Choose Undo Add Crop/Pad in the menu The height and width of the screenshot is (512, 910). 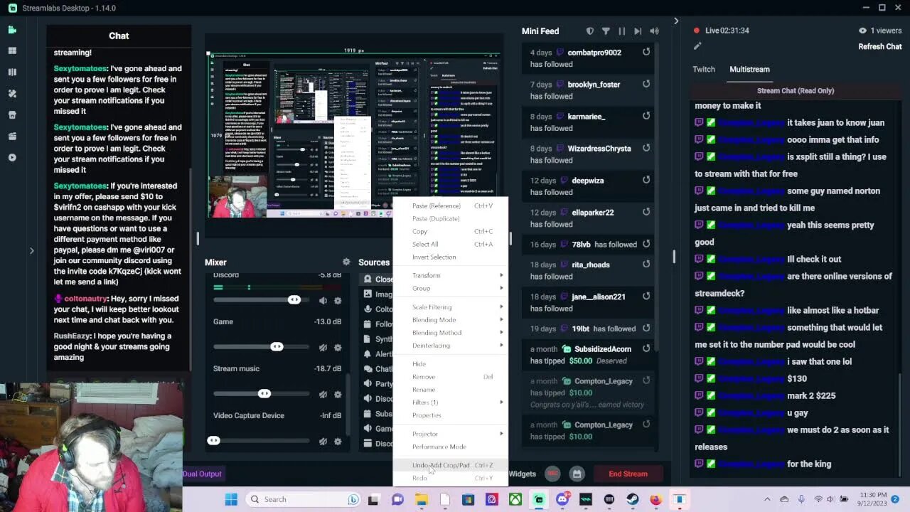(x=451, y=465)
